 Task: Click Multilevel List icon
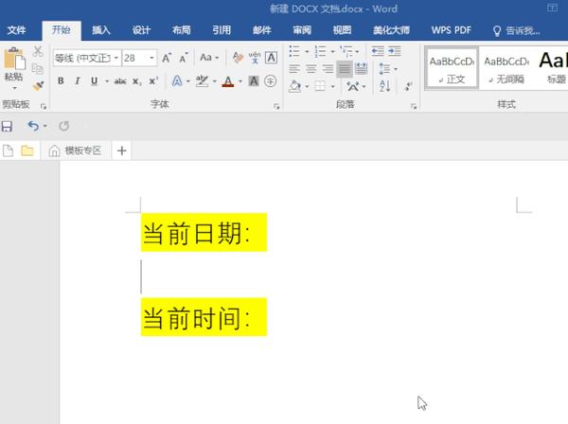click(346, 51)
